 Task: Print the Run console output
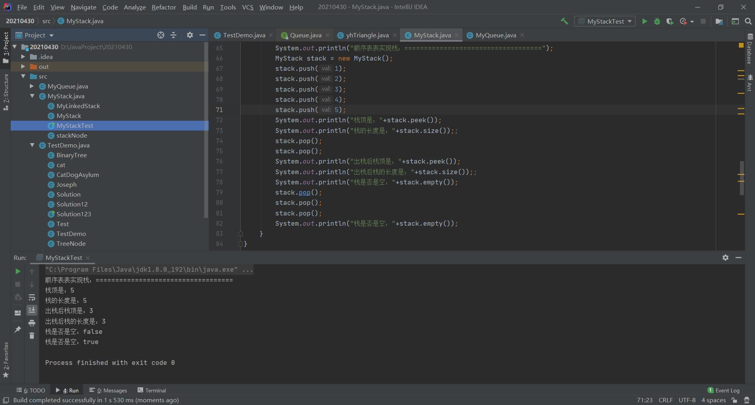click(32, 323)
